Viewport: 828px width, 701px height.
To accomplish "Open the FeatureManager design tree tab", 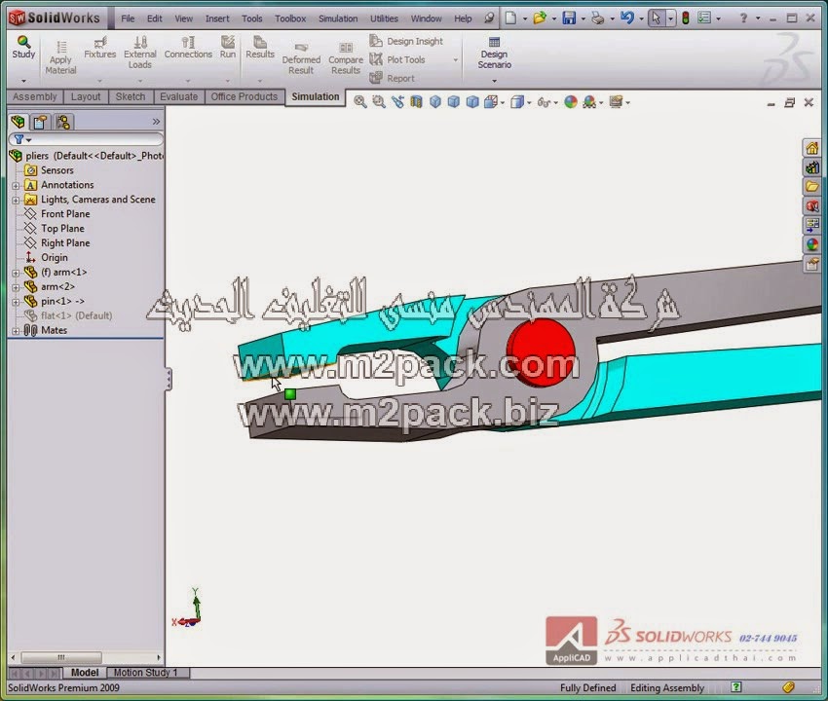I will 18,122.
